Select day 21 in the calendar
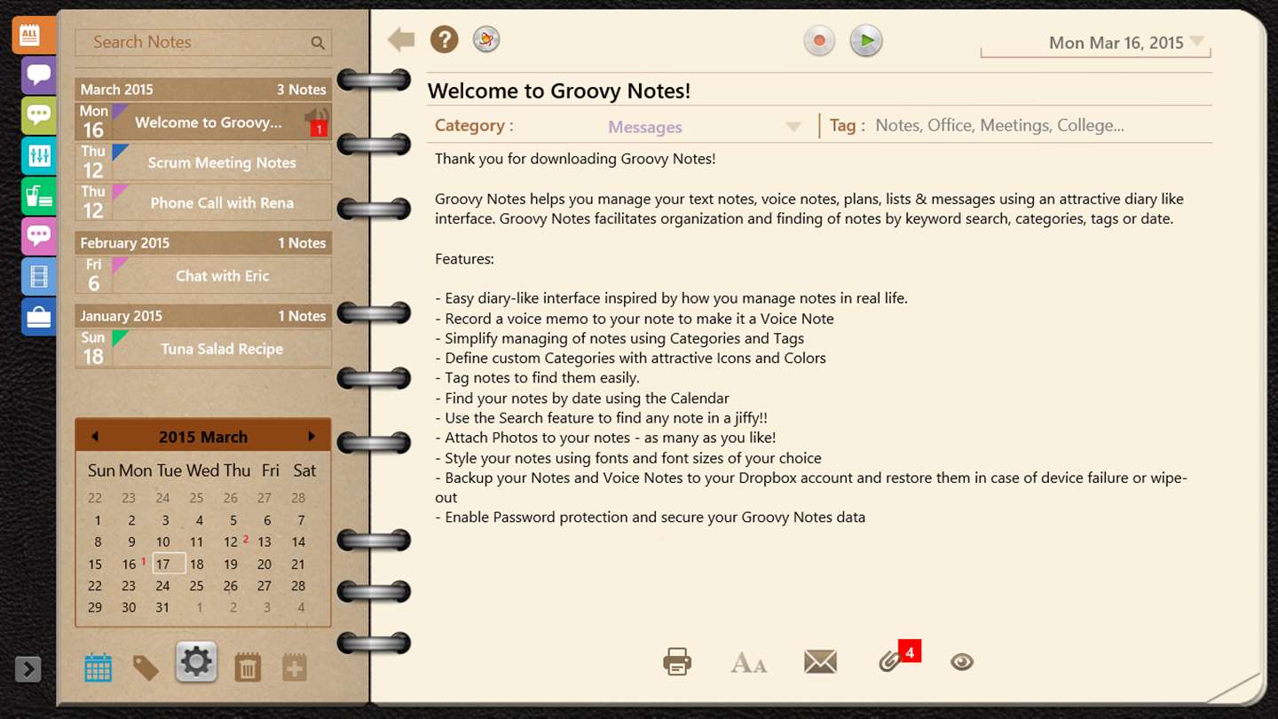Viewport: 1278px width, 719px height. [x=298, y=565]
